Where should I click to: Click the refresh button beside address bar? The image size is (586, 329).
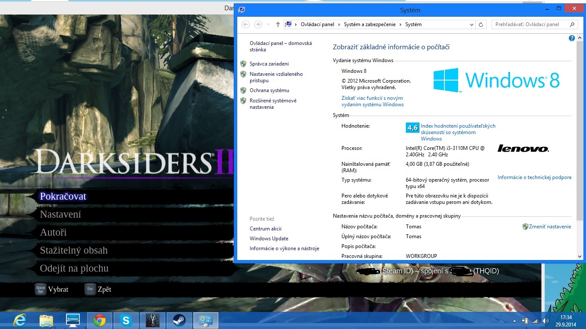[481, 24]
